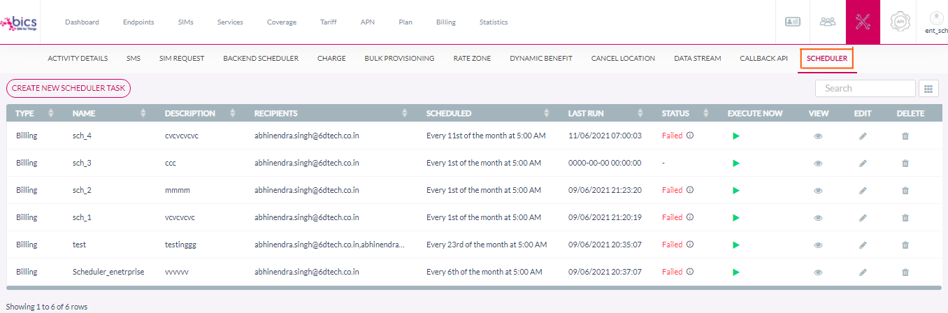
Task: Focus the Search input field
Action: click(x=865, y=88)
